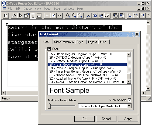Open the File menu

pyautogui.click(x=10, y=9)
